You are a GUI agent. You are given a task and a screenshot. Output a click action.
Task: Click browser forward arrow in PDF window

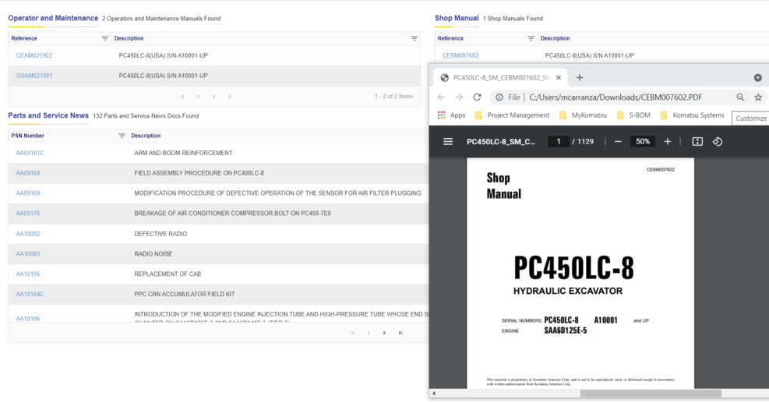459,97
